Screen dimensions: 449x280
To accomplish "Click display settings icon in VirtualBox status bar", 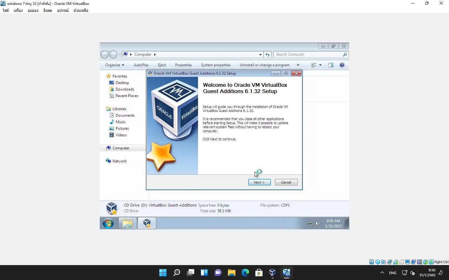I will click(x=407, y=262).
